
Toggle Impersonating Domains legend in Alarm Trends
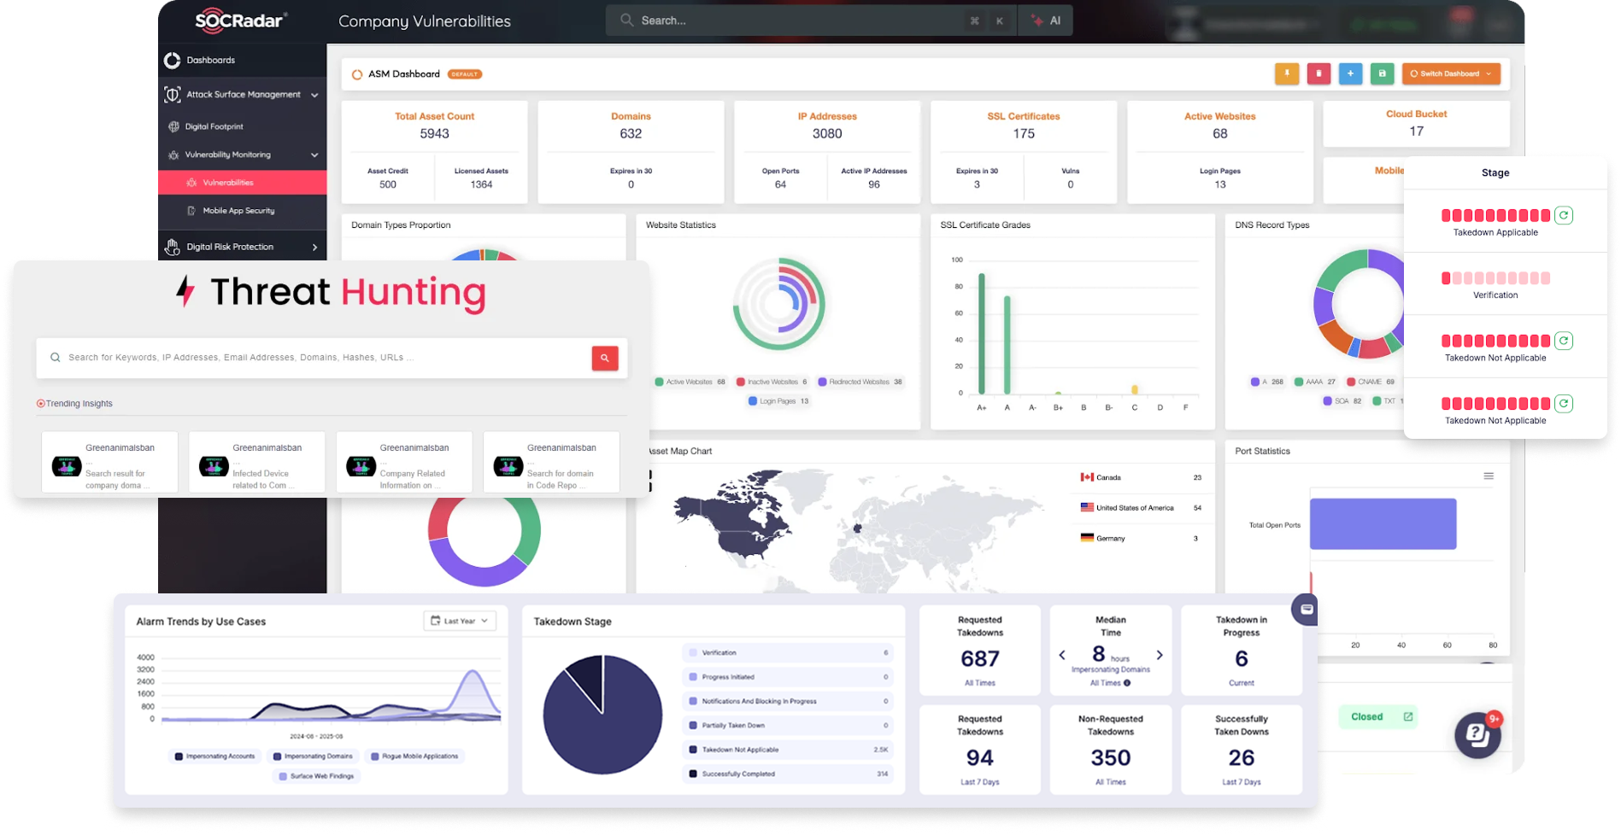point(313,756)
